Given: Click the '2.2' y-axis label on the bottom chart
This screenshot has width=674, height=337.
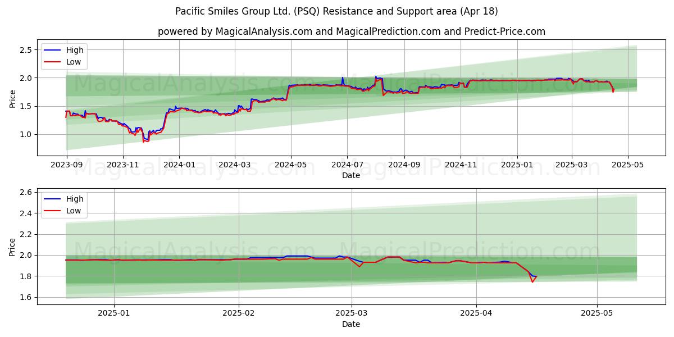Looking at the screenshot, I should coord(27,234).
